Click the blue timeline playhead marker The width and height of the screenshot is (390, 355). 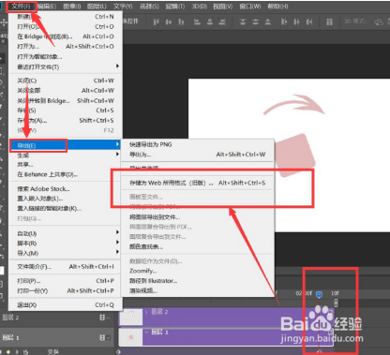click(319, 294)
